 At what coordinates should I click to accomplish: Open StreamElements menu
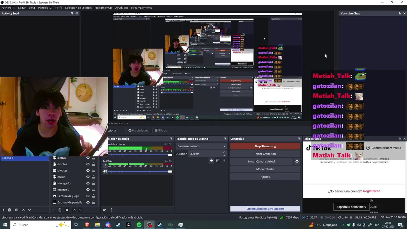coord(141,8)
